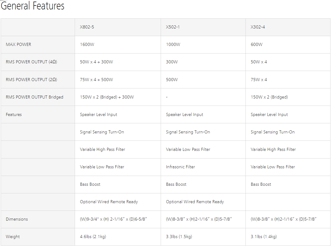
Task: Click the Weight row label
Action: point(13,237)
